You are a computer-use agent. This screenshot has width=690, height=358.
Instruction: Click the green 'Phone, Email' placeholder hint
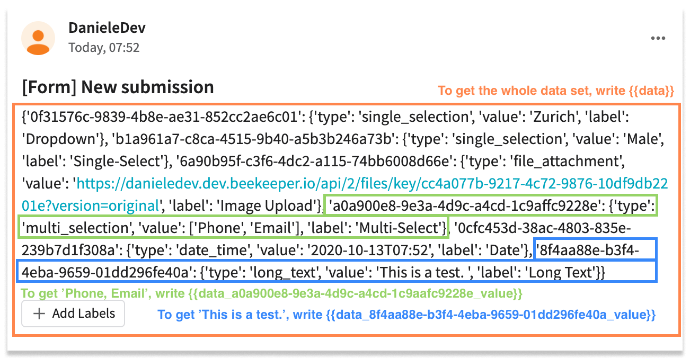(x=272, y=293)
